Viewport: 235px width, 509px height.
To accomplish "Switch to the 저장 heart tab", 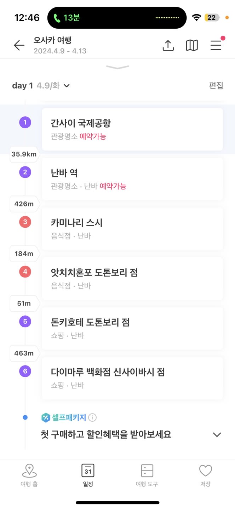I will pos(205,476).
